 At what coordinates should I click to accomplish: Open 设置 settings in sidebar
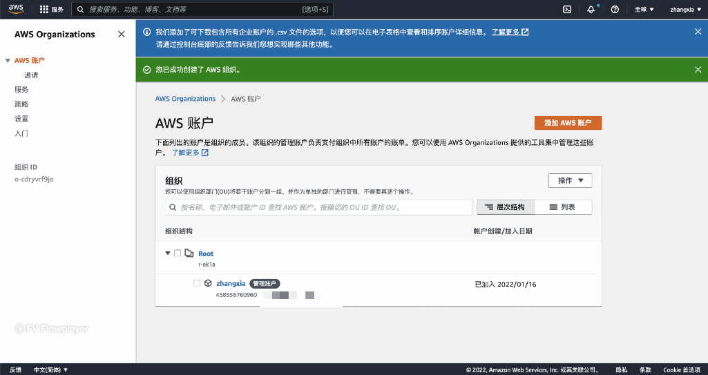pos(21,118)
